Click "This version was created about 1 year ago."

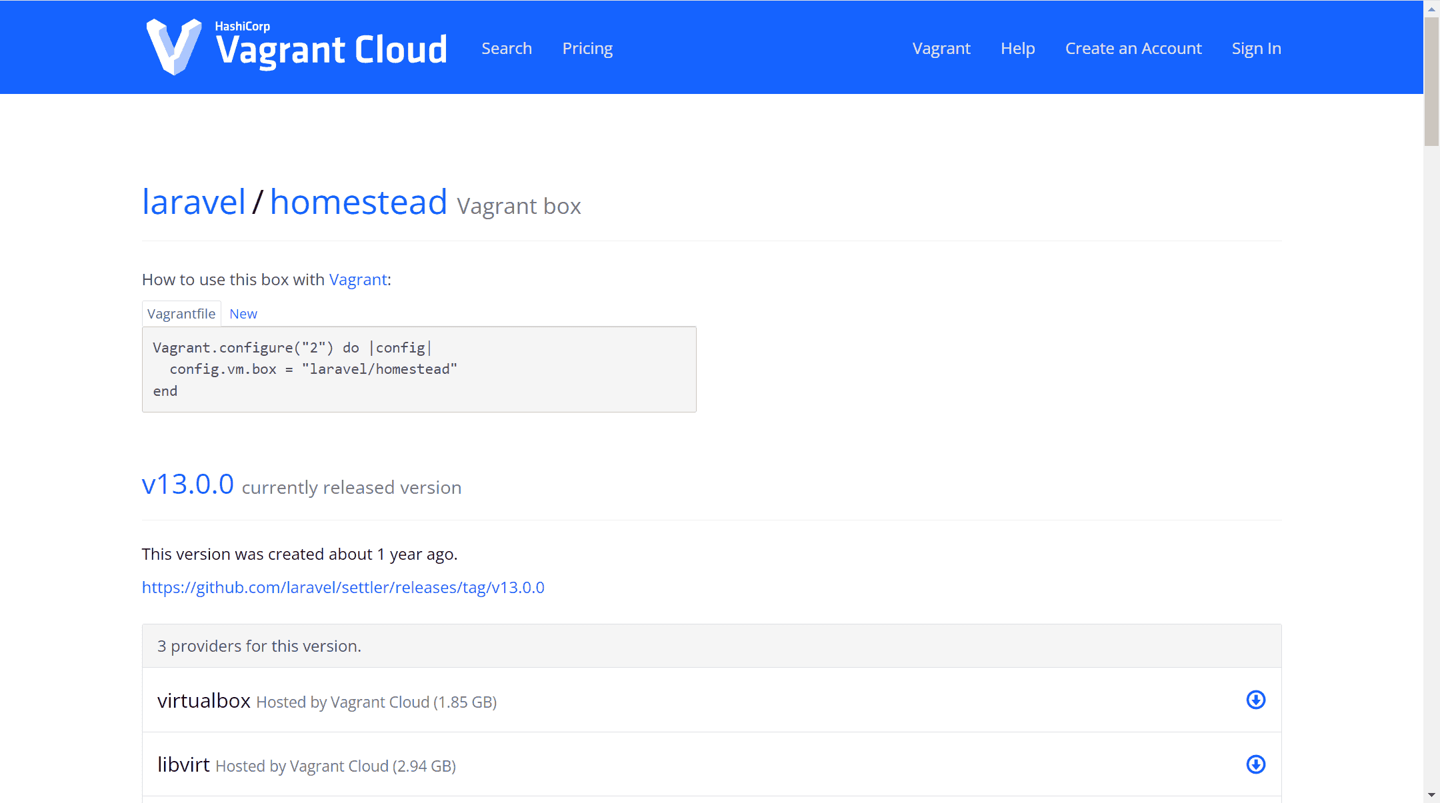point(299,554)
